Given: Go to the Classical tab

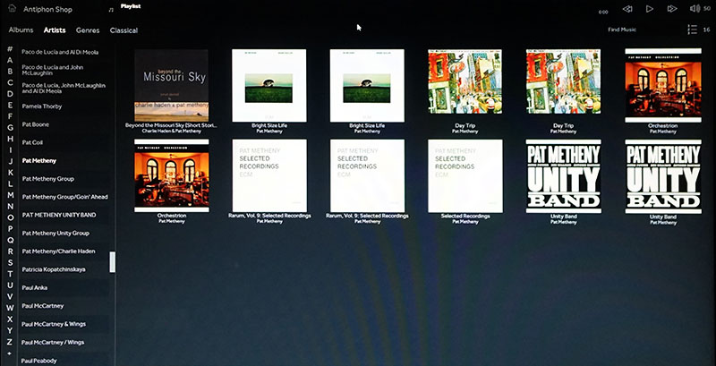Looking at the screenshot, I should tap(124, 30).
